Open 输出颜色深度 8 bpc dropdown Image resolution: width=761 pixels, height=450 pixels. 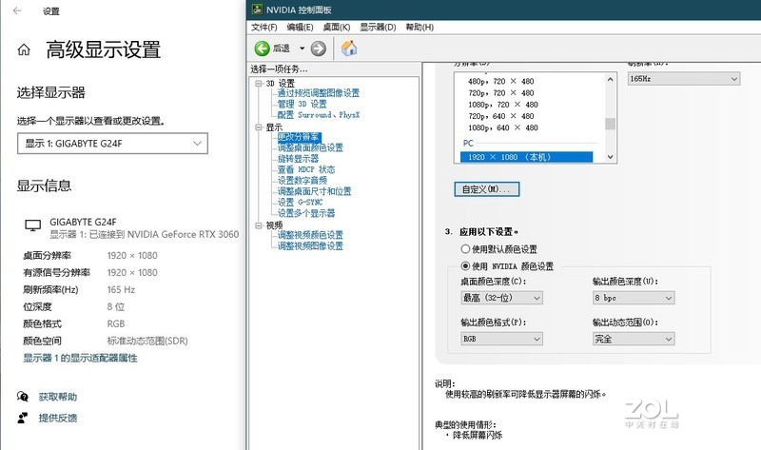634,298
